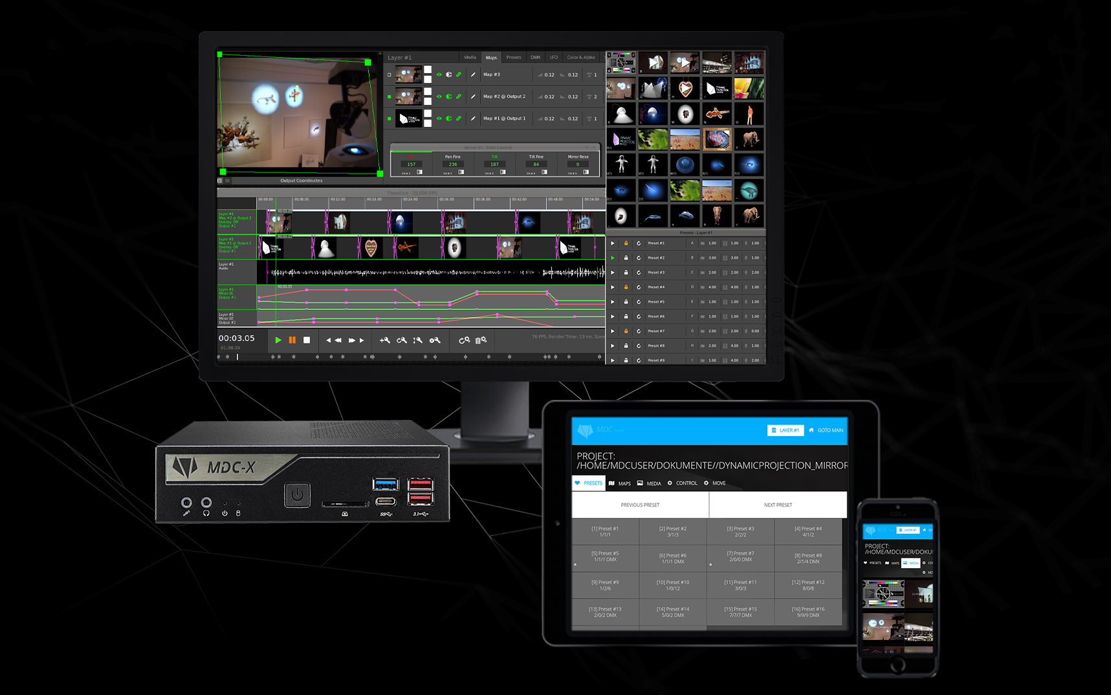Click the trash-with-gears icon in timeline toolbar
The width and height of the screenshot is (1111, 695).
[x=481, y=340]
